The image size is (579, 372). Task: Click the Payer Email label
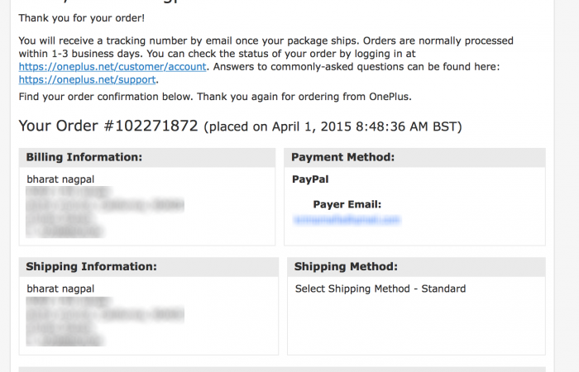(347, 204)
